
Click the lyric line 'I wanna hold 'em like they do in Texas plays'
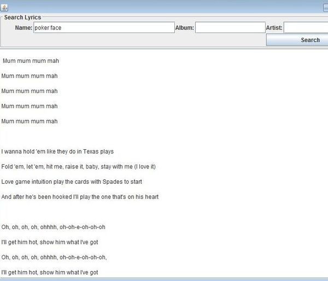pyautogui.click(x=57, y=151)
